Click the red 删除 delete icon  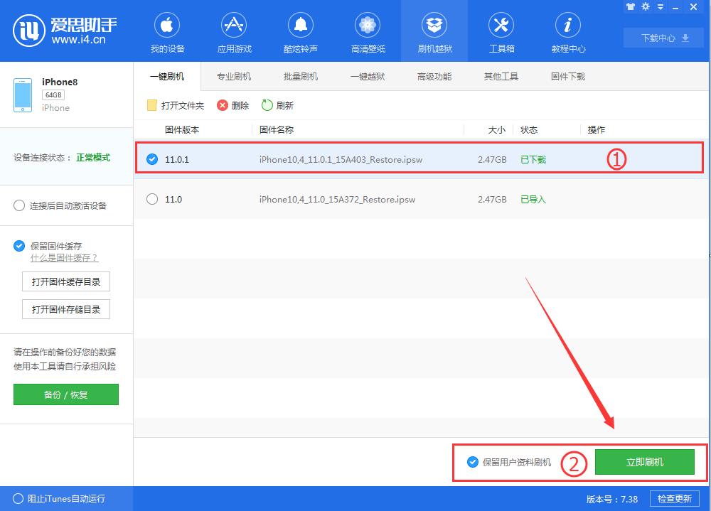(x=222, y=106)
